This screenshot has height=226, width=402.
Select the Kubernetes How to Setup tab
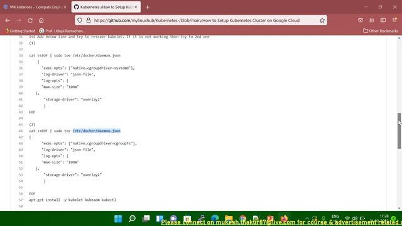point(106,7)
